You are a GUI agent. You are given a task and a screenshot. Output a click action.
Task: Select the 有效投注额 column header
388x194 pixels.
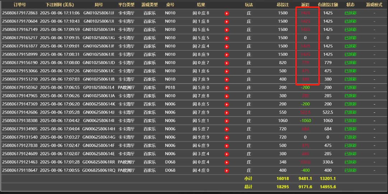coord(328,5)
